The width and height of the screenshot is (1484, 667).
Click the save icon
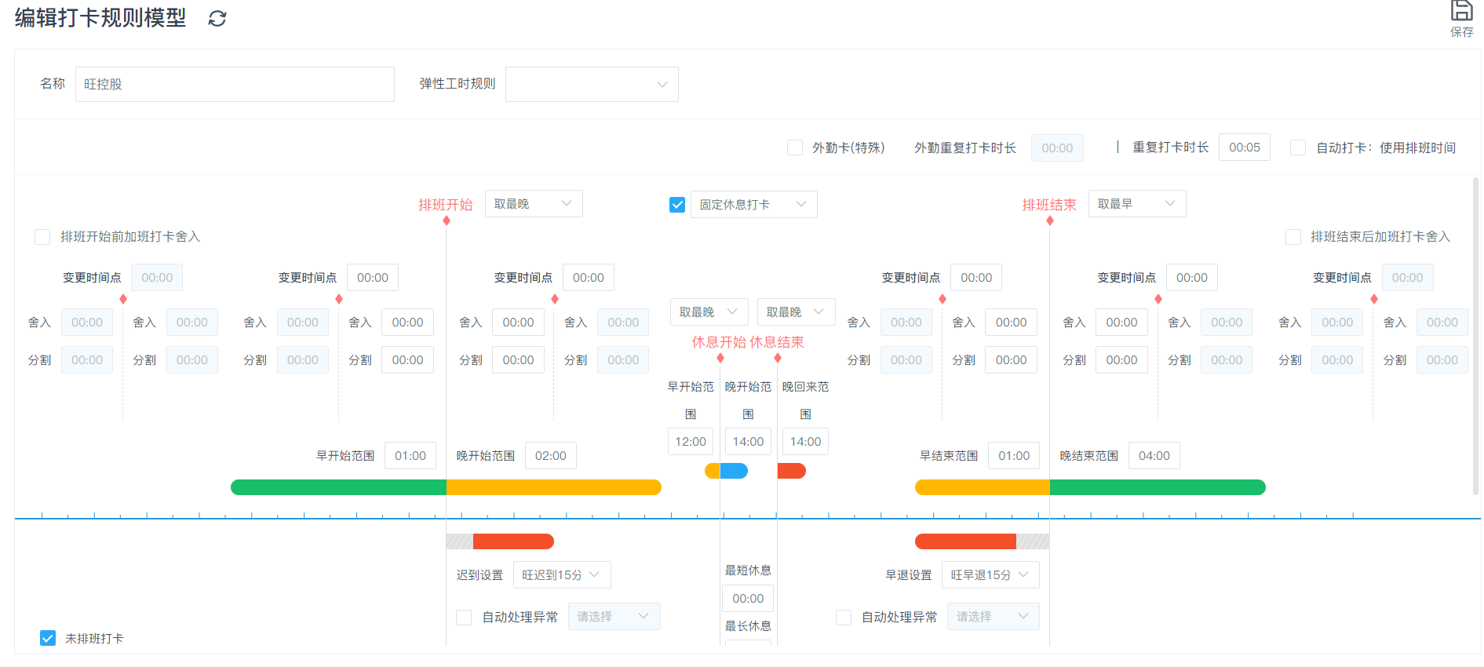click(1461, 13)
